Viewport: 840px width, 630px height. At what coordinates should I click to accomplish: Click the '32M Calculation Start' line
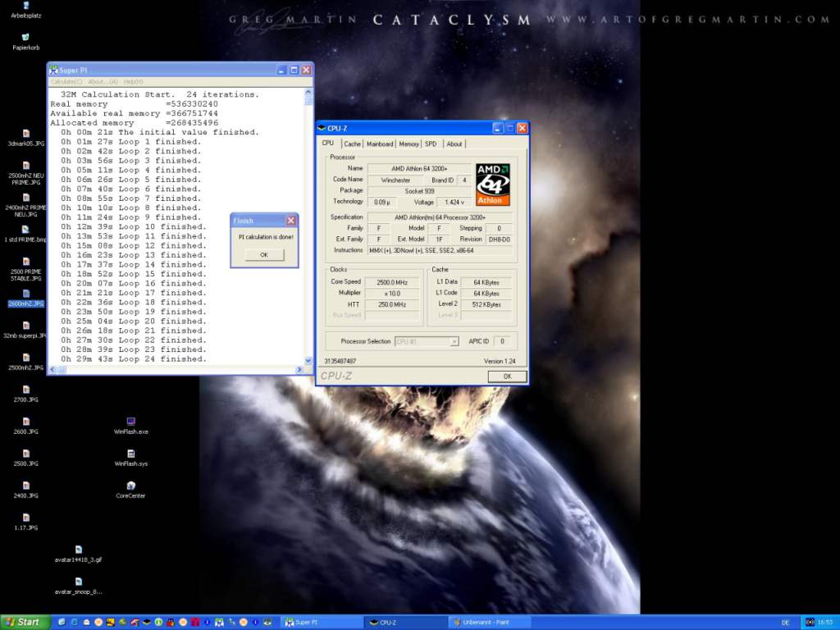coord(160,94)
